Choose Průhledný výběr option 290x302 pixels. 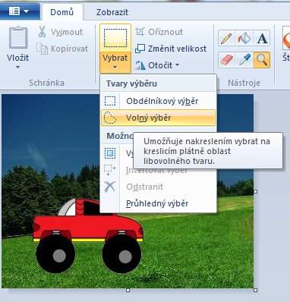158,203
